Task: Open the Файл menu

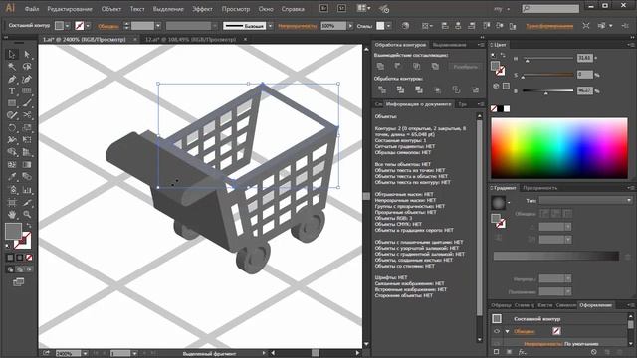Action: coord(31,9)
